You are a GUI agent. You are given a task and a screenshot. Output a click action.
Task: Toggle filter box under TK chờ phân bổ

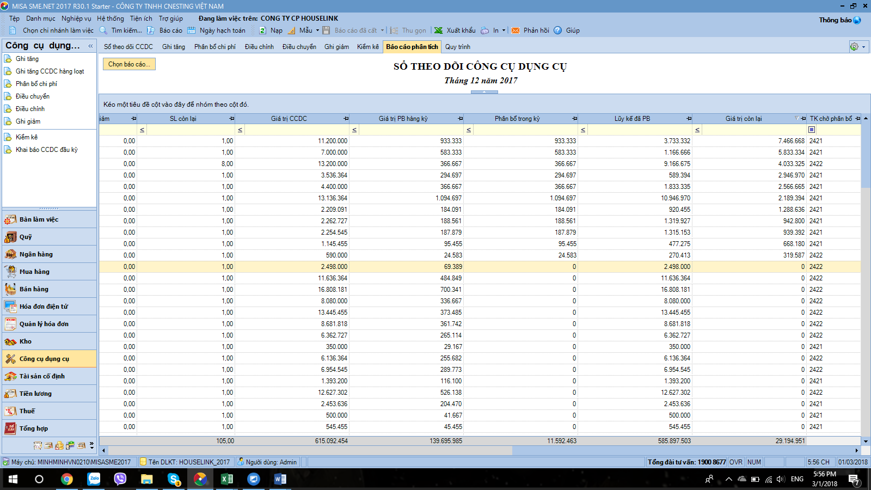(x=812, y=130)
